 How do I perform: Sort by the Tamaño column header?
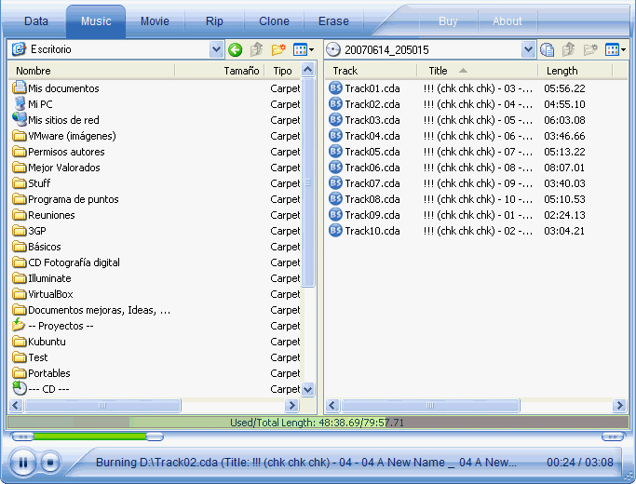point(220,71)
